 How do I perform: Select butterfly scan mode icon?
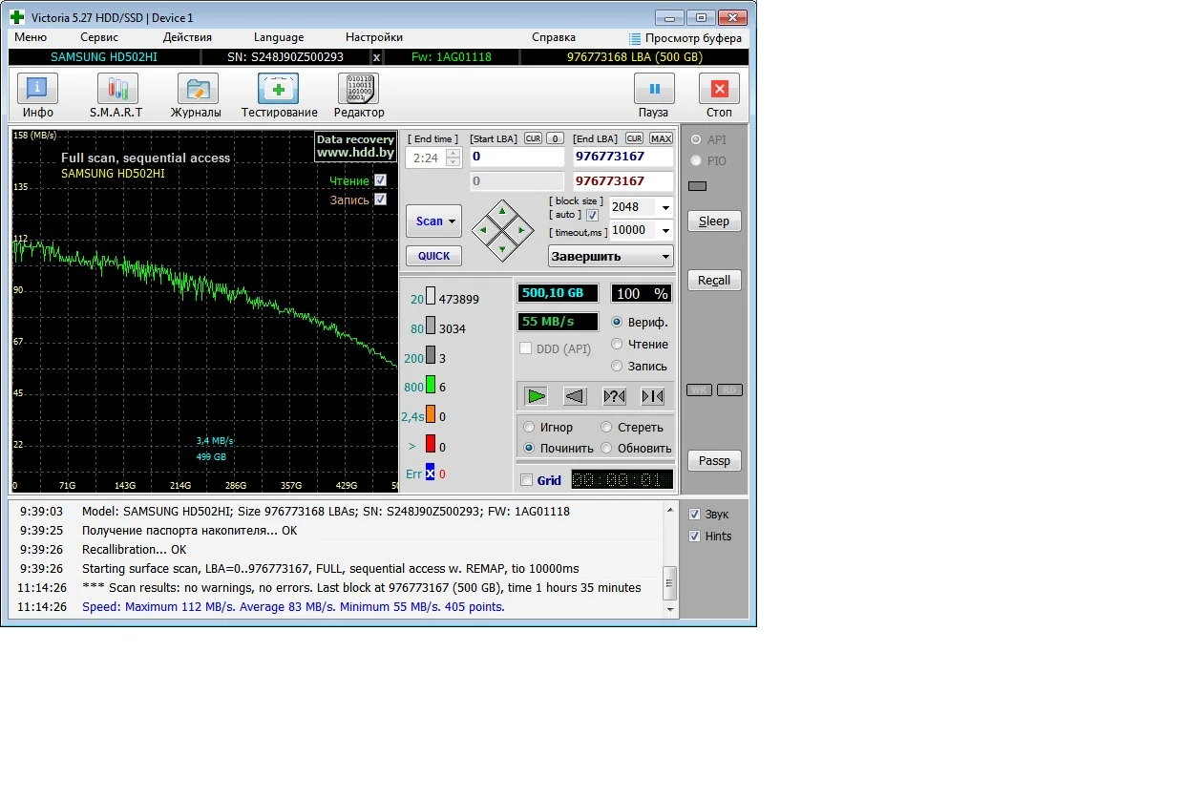point(652,395)
